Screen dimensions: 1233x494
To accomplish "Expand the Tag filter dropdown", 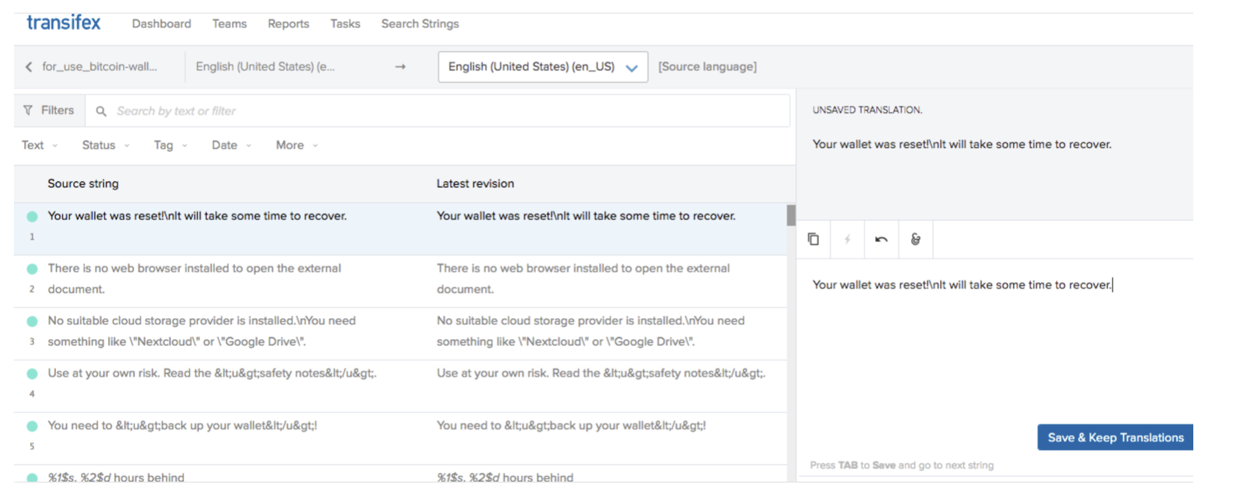I will click(170, 146).
